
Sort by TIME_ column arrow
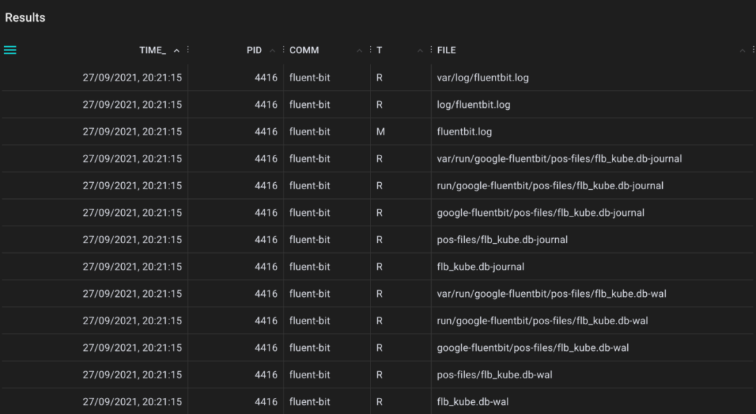pos(176,50)
